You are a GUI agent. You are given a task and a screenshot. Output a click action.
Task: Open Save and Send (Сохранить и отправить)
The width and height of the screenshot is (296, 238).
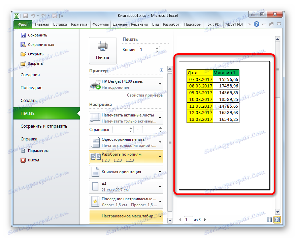click(x=44, y=126)
